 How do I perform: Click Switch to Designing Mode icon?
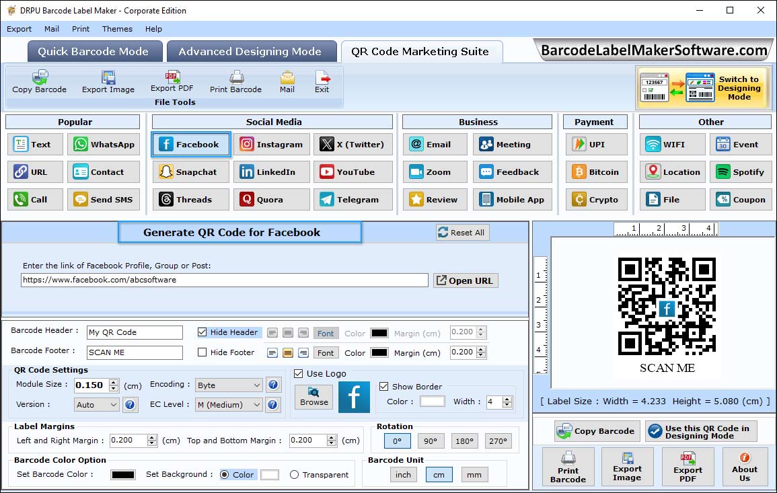703,87
